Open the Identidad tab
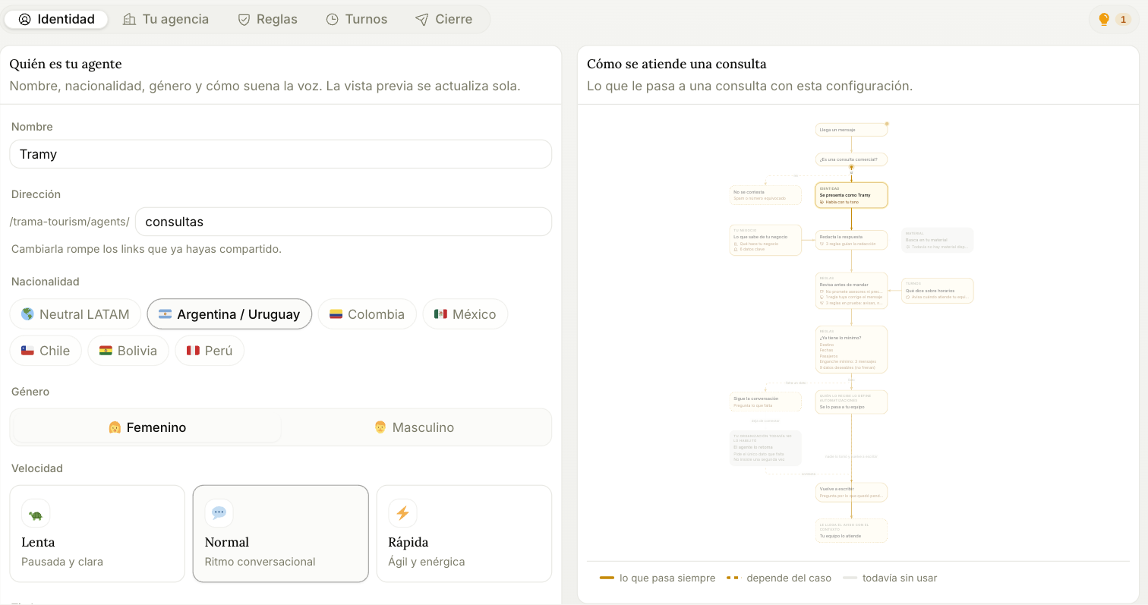The width and height of the screenshot is (1148, 605). click(56, 19)
